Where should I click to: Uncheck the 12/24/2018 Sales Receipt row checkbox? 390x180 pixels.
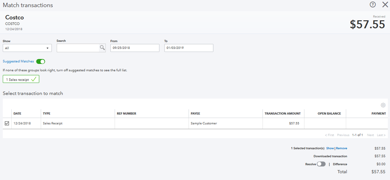[7, 123]
